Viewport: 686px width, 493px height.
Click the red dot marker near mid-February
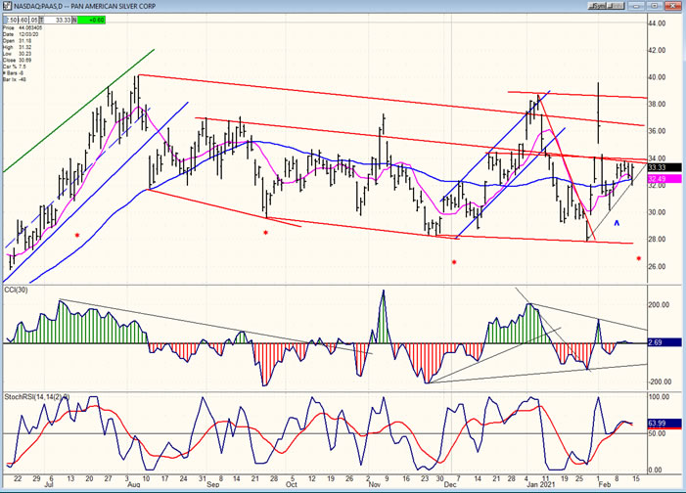[639, 258]
